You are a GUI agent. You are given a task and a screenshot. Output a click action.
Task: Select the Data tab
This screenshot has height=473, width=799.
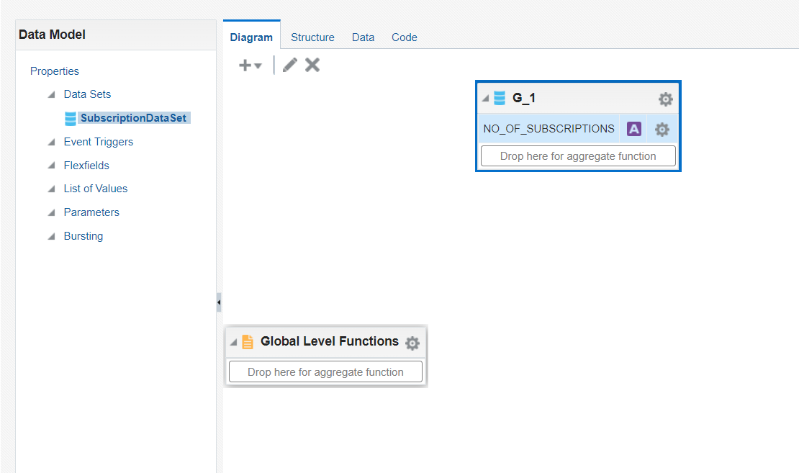coord(363,37)
